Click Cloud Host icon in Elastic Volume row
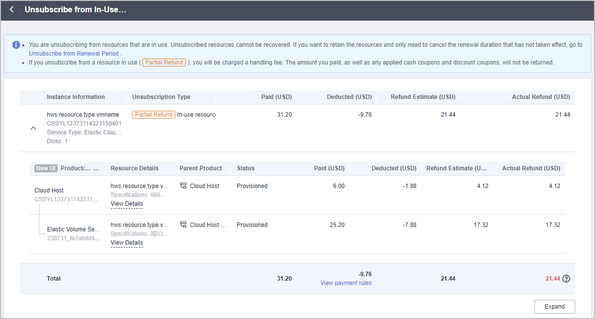 183,225
